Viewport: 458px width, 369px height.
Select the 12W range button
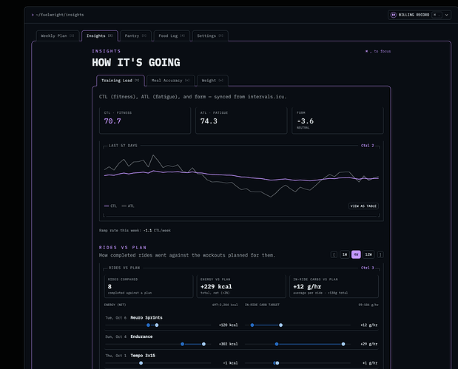coord(368,254)
